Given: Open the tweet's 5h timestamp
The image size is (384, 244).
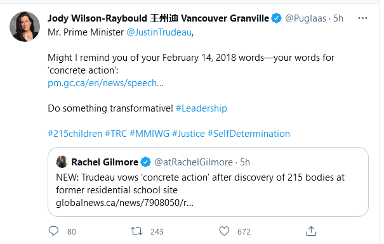Looking at the screenshot, I should pos(338,18).
